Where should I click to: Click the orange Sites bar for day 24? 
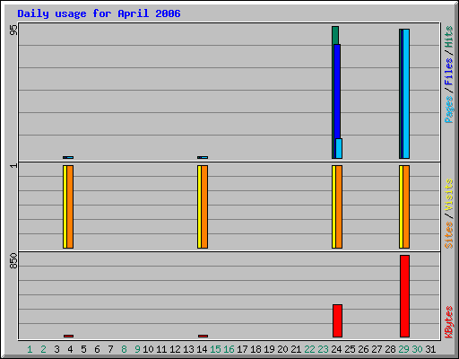pyautogui.click(x=339, y=206)
